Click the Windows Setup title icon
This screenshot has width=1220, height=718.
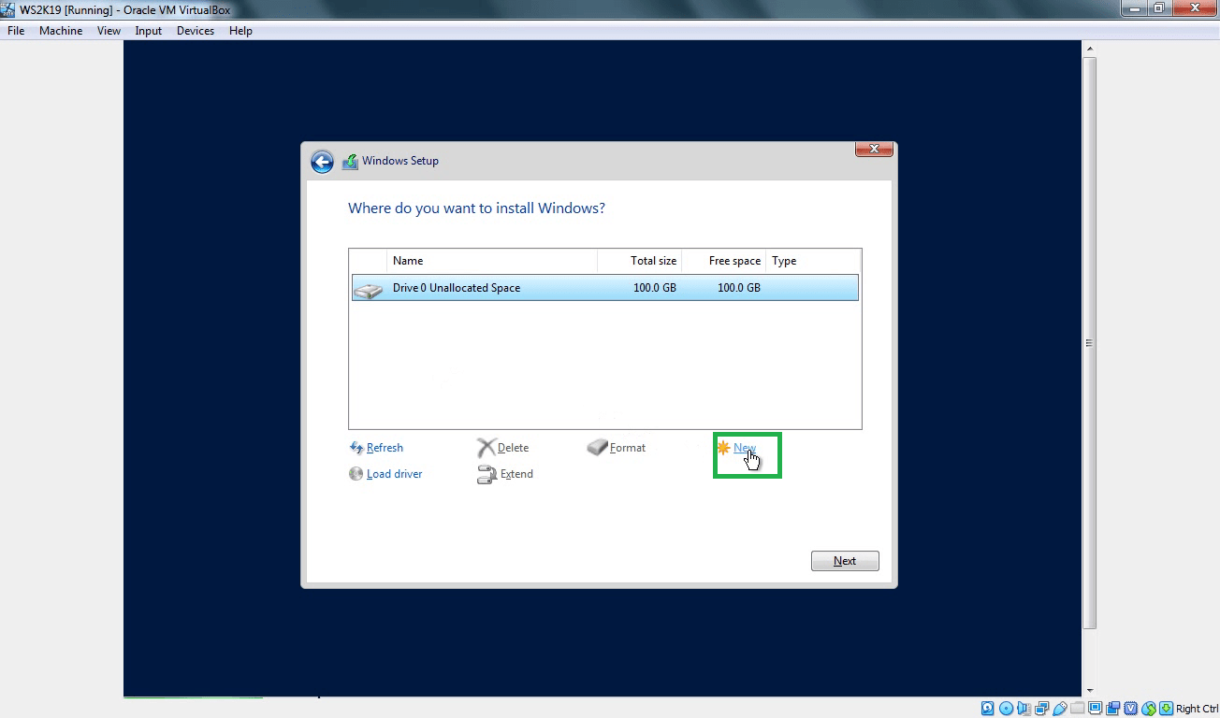[x=350, y=161]
